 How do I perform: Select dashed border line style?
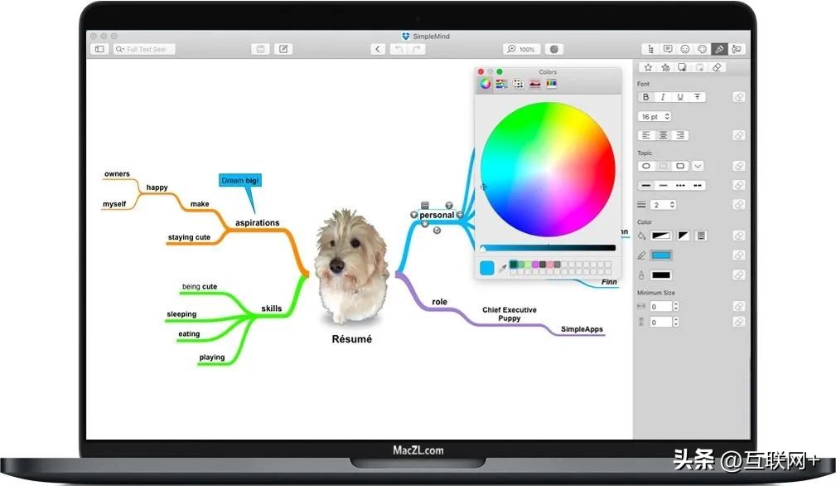point(698,186)
